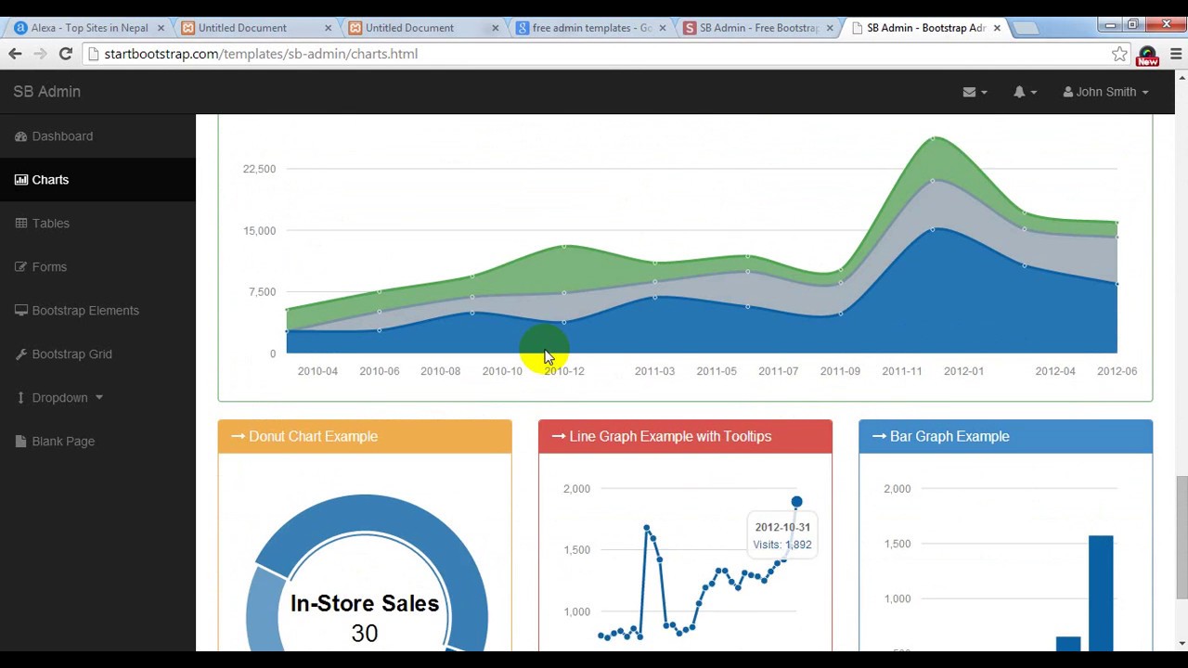Open Bootstrap Elements page

pyautogui.click(x=97, y=311)
